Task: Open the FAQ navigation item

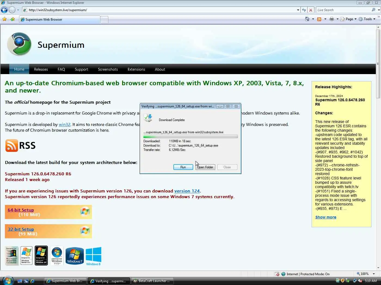Action: (61, 69)
